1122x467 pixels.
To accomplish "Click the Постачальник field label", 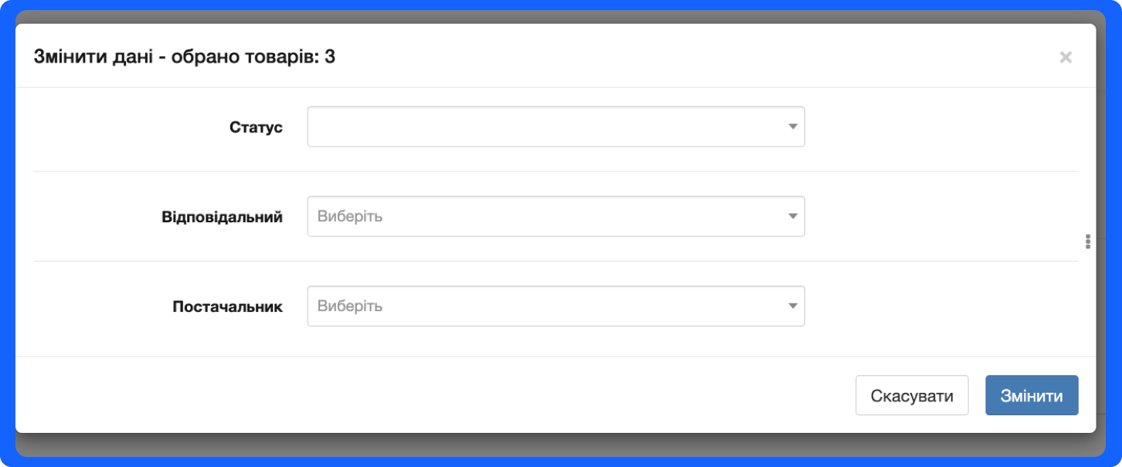I will pyautogui.click(x=228, y=307).
